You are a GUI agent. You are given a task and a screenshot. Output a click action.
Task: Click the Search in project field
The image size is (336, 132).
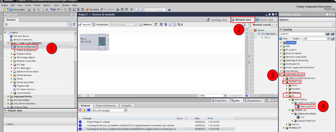tap(155, 10)
